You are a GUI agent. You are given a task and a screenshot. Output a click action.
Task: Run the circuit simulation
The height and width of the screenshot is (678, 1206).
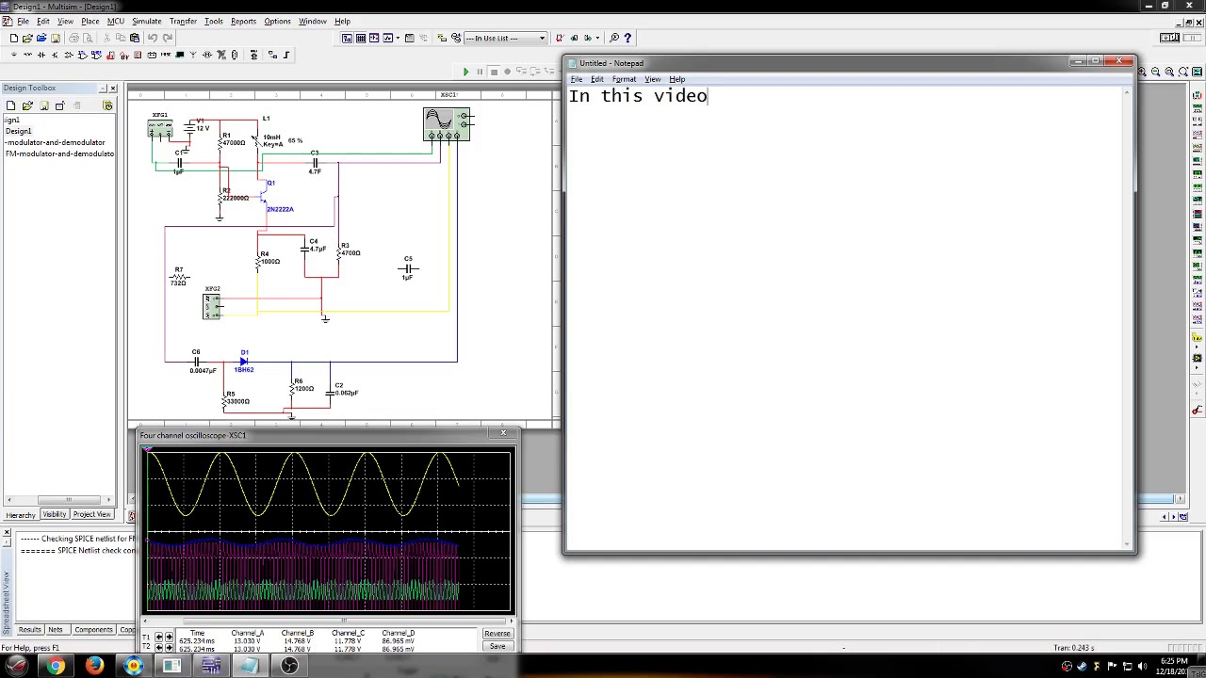(465, 72)
